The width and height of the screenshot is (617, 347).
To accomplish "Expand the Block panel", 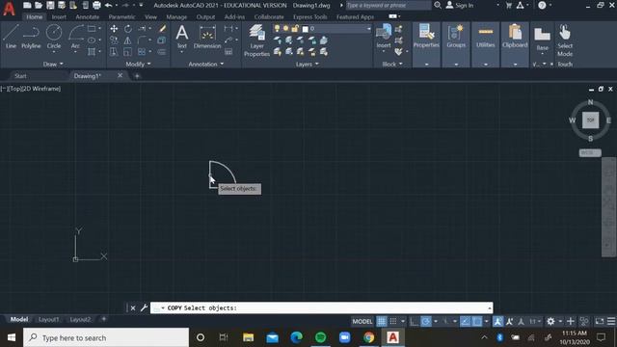I will tap(392, 64).
